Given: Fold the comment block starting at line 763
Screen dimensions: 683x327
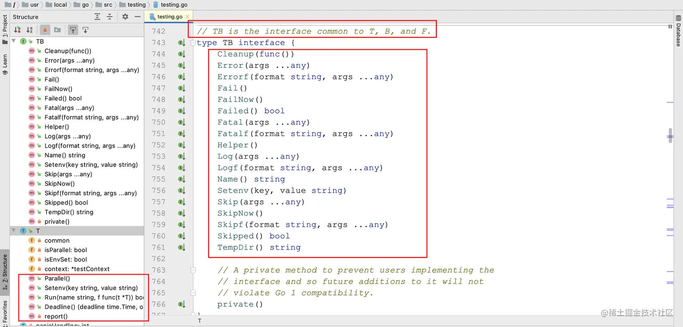Looking at the screenshot, I should point(193,270).
